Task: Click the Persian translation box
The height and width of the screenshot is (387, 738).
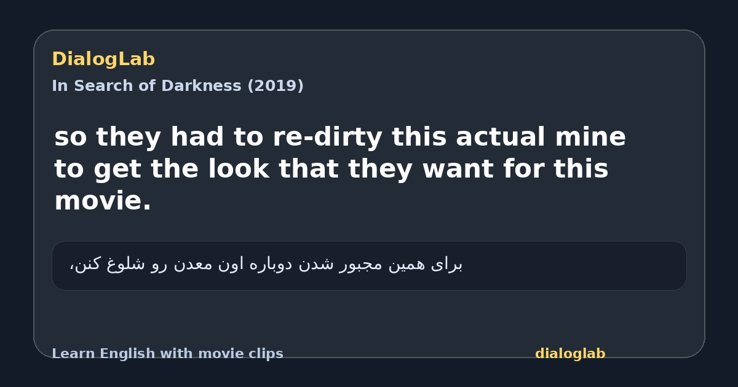Action: [369, 265]
